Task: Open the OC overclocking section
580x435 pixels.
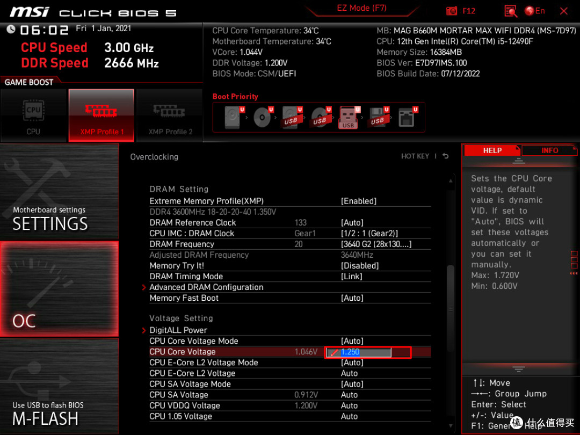Action: click(x=59, y=289)
